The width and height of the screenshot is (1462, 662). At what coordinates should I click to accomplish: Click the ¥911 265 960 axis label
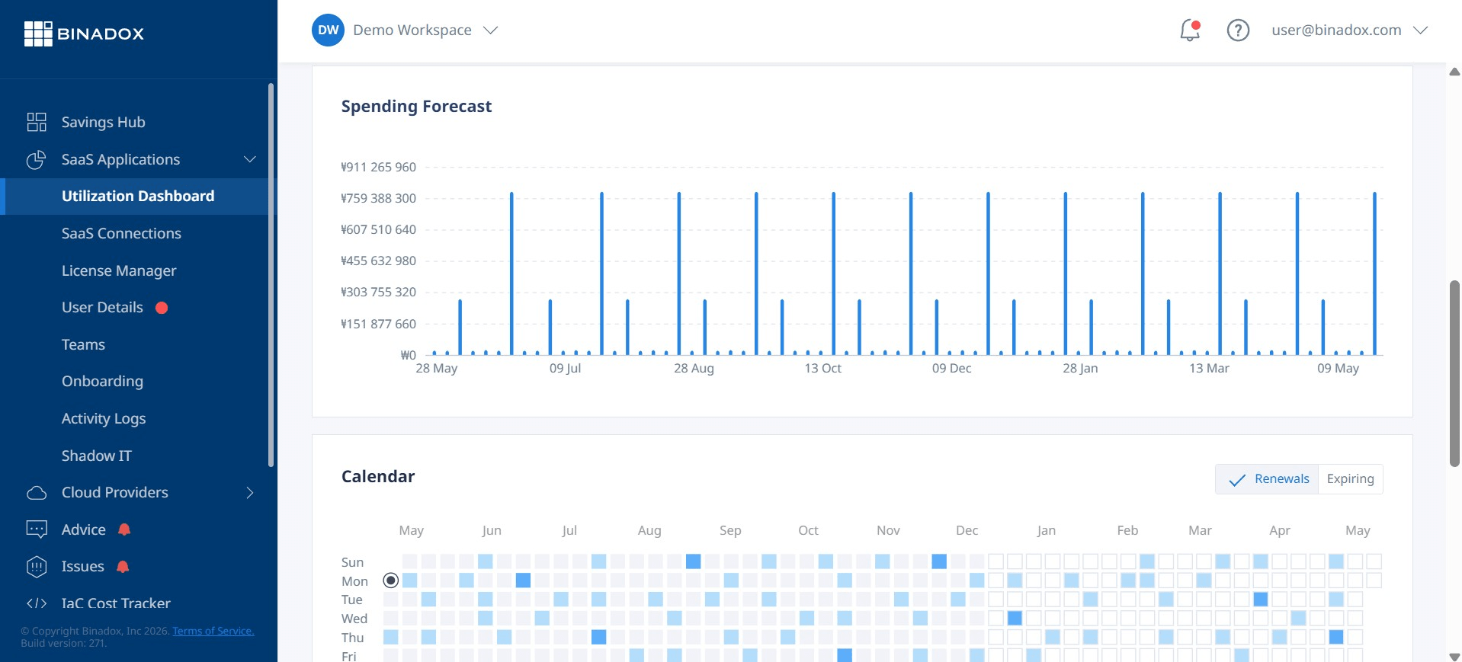click(378, 167)
